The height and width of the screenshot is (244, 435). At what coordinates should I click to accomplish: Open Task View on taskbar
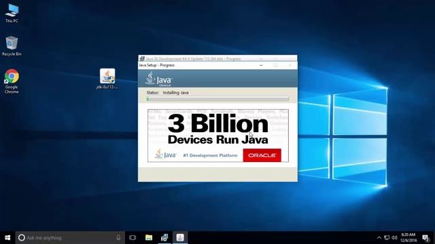click(133, 238)
